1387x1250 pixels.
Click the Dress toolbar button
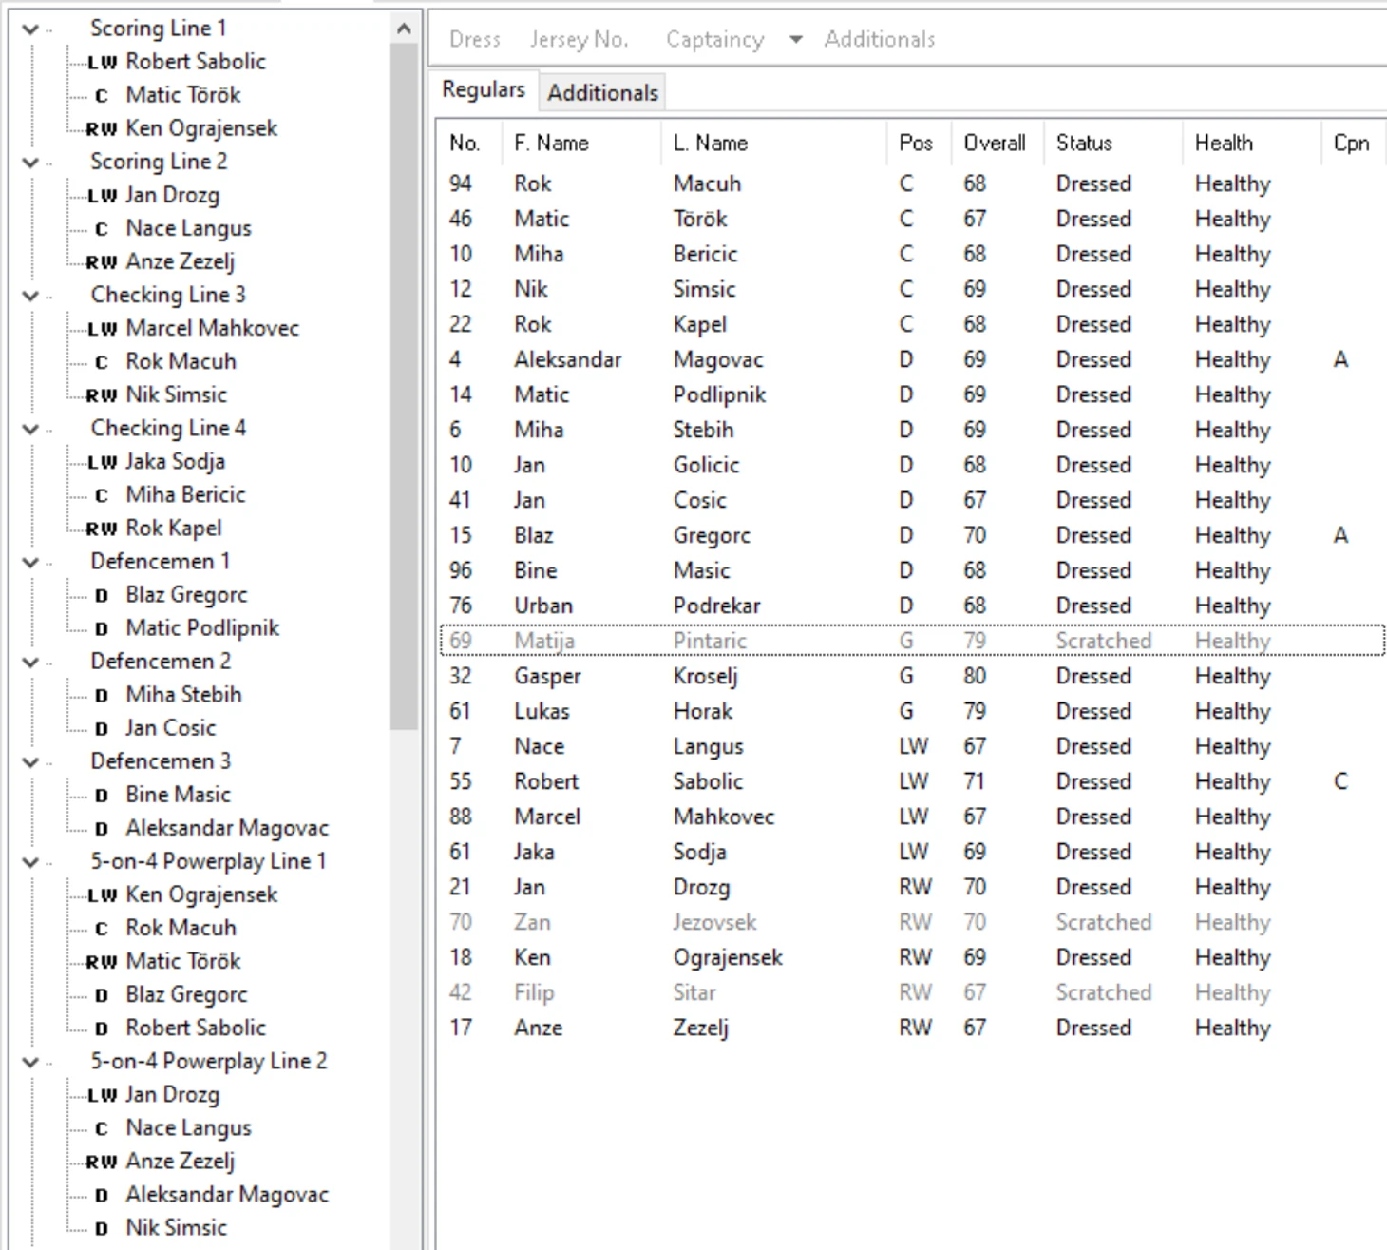coord(475,39)
